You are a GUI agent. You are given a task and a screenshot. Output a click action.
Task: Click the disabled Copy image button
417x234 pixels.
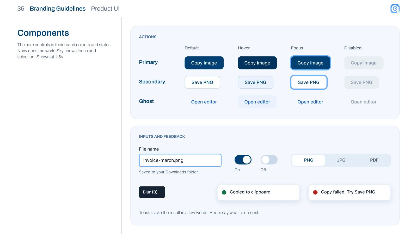pos(364,63)
